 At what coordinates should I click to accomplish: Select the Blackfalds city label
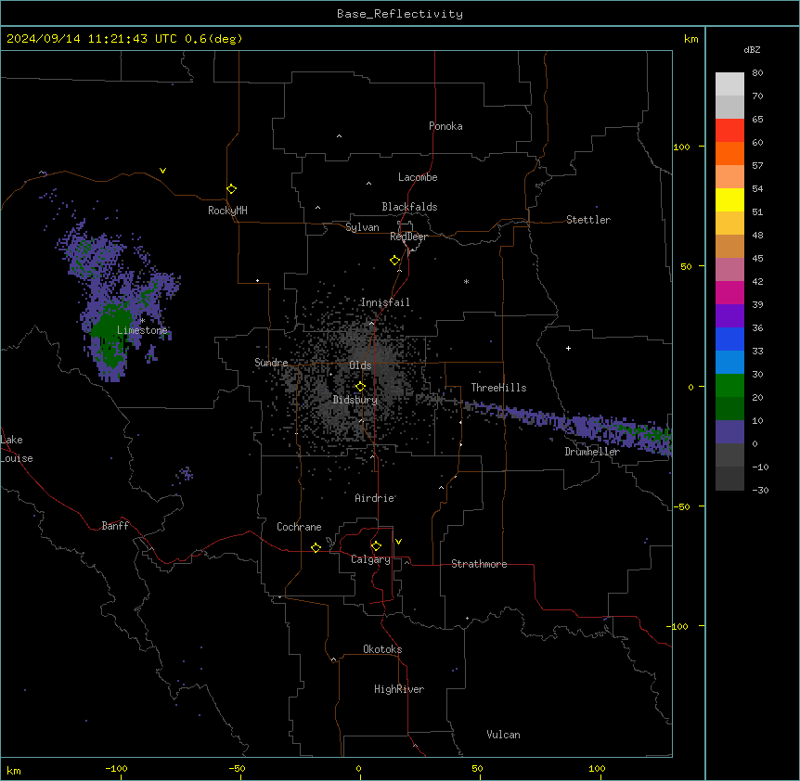(409, 207)
